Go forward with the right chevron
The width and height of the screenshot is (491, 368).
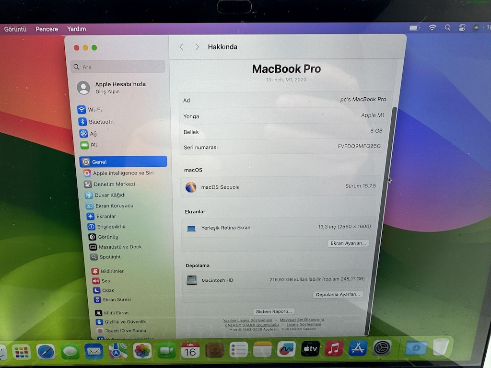point(197,47)
